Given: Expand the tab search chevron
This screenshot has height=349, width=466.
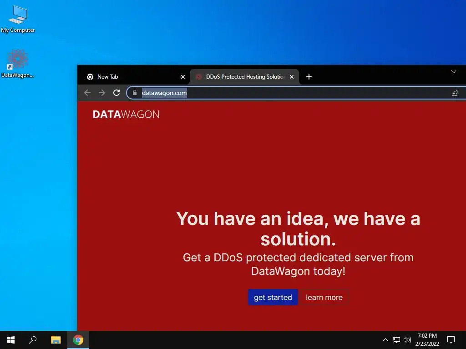Looking at the screenshot, I should (x=454, y=72).
